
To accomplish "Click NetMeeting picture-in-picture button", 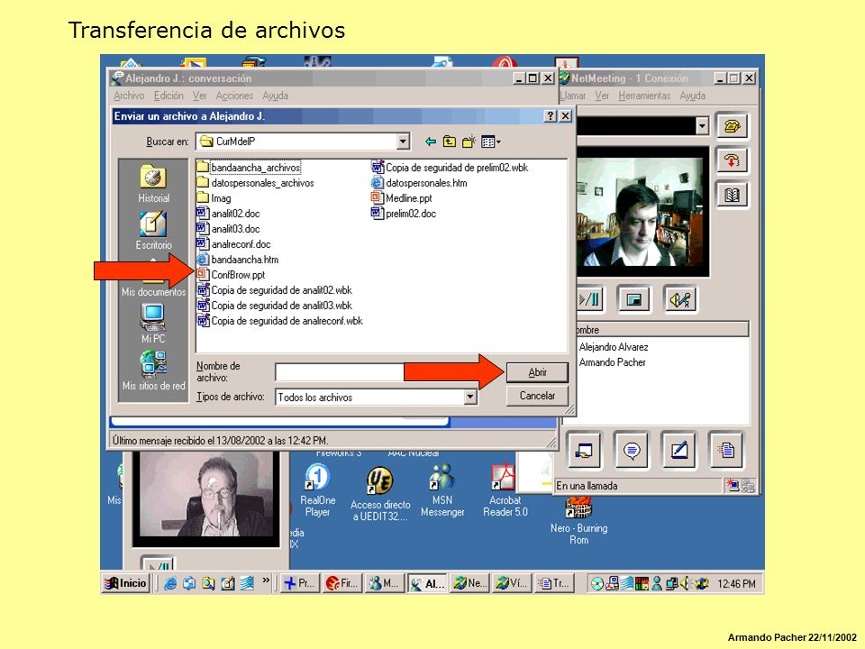I will [x=633, y=299].
